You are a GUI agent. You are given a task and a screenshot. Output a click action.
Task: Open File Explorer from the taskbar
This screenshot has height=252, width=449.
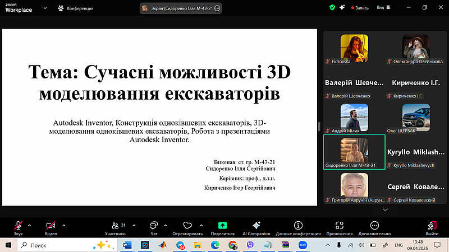pos(198,245)
